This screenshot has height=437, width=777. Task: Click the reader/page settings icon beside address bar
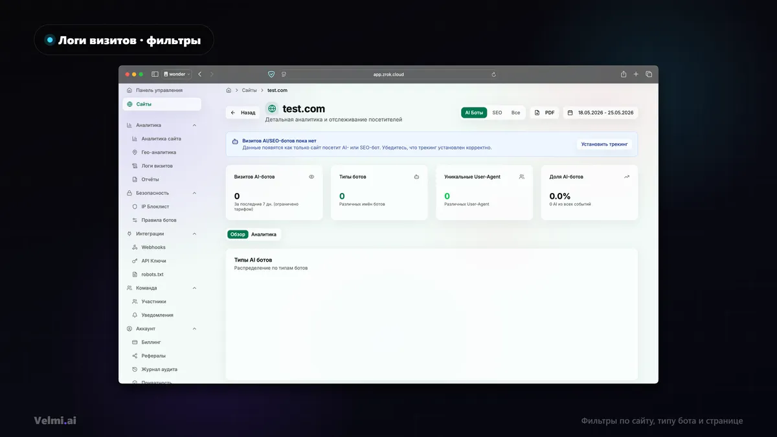284,74
